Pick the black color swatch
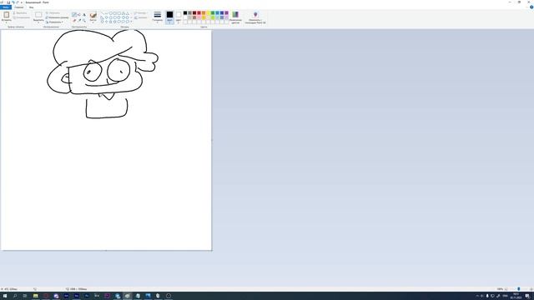The width and height of the screenshot is (534, 300). coord(185,13)
